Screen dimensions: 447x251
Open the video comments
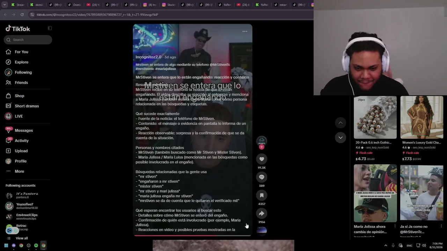(x=262, y=177)
